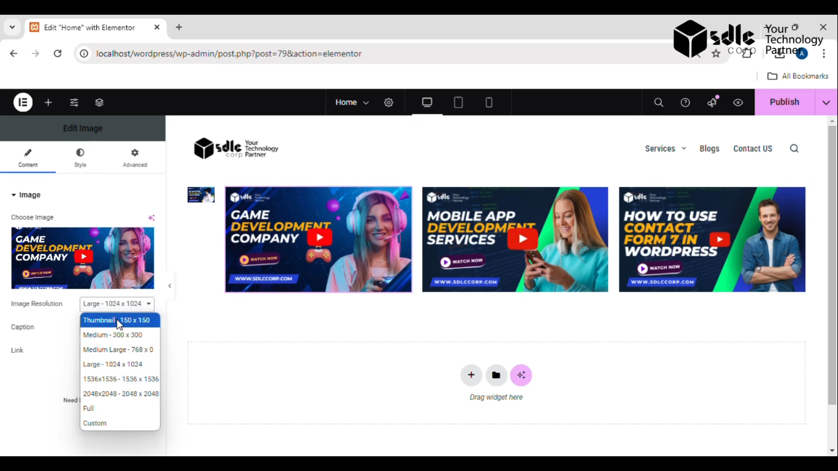Click the header search icon
This screenshot has height=471, width=838.
(794, 148)
